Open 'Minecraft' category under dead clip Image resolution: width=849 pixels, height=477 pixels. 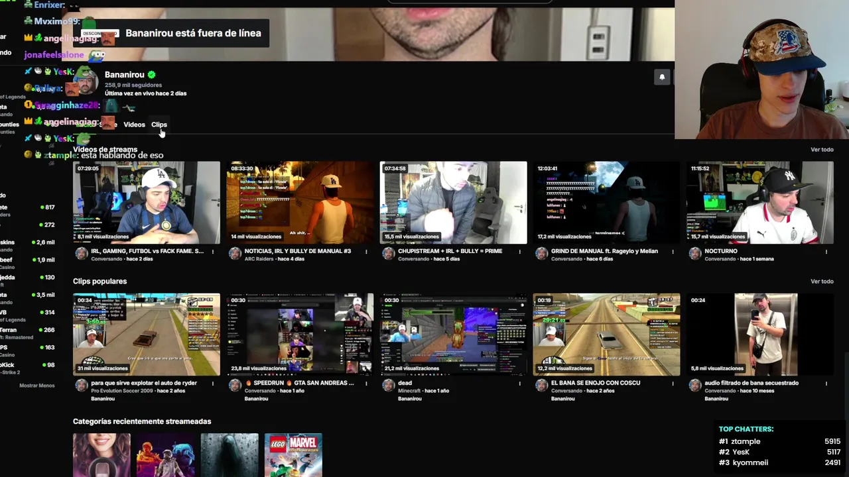point(409,391)
